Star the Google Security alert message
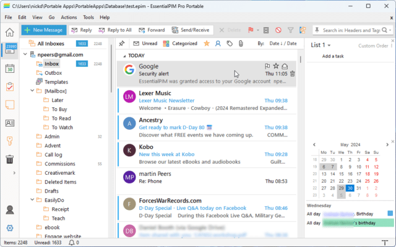Image resolution: width=396 pixels, height=247 pixels. coord(276,66)
